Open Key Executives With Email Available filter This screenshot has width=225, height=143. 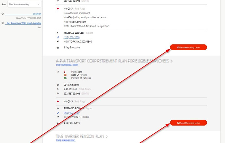coord(24,23)
